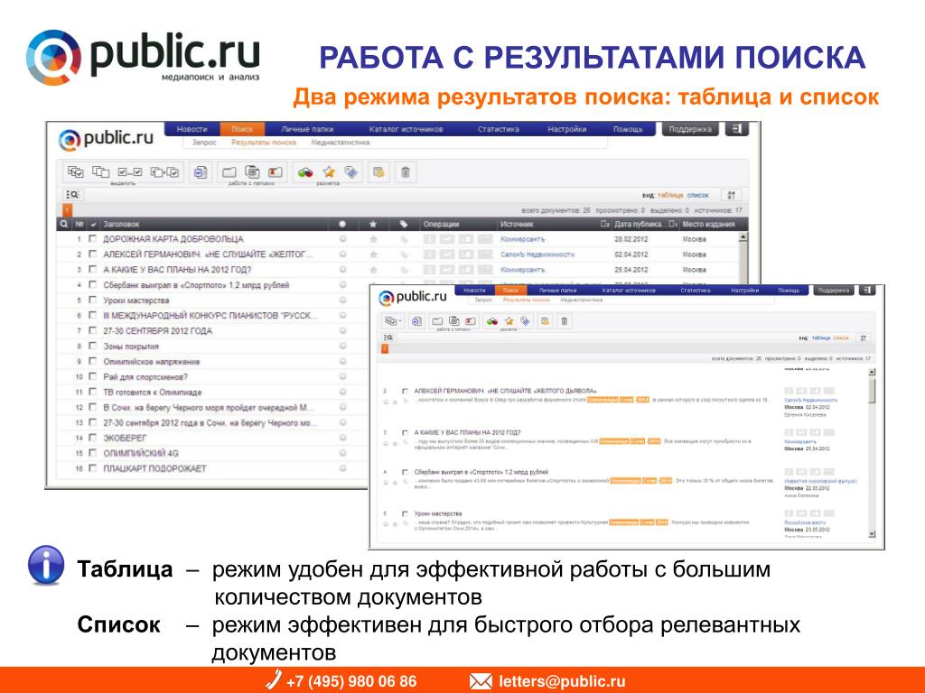The height and width of the screenshot is (693, 925).
Task: Click the star icon in table header row
Action: 373,224
